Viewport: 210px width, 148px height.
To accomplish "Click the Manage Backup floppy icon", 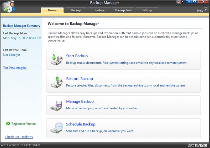I will (56, 106).
